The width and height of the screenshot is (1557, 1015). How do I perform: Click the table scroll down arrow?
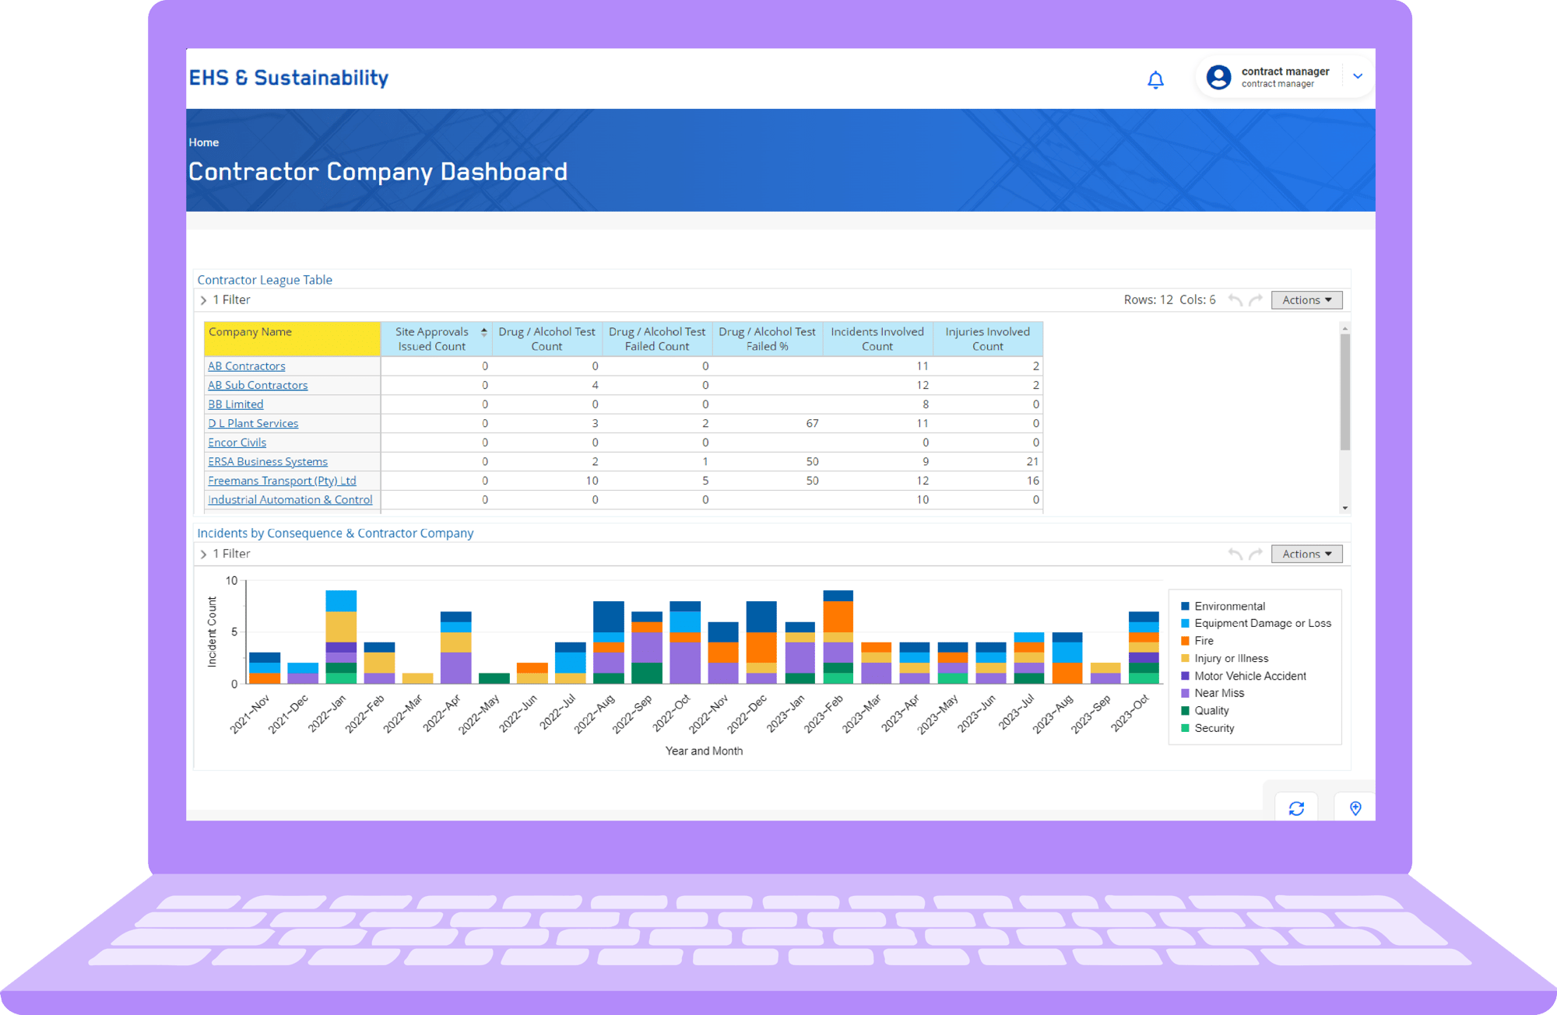click(1344, 508)
